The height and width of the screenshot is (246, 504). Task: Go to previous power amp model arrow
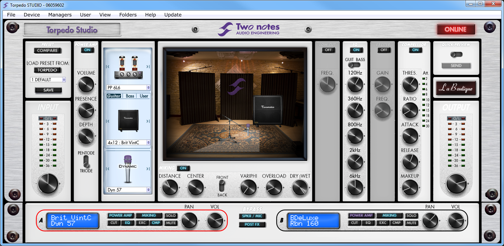(x=108, y=66)
